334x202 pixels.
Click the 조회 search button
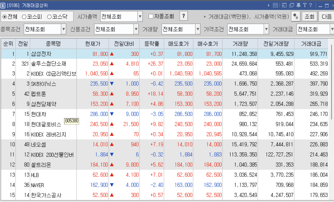tap(309, 16)
